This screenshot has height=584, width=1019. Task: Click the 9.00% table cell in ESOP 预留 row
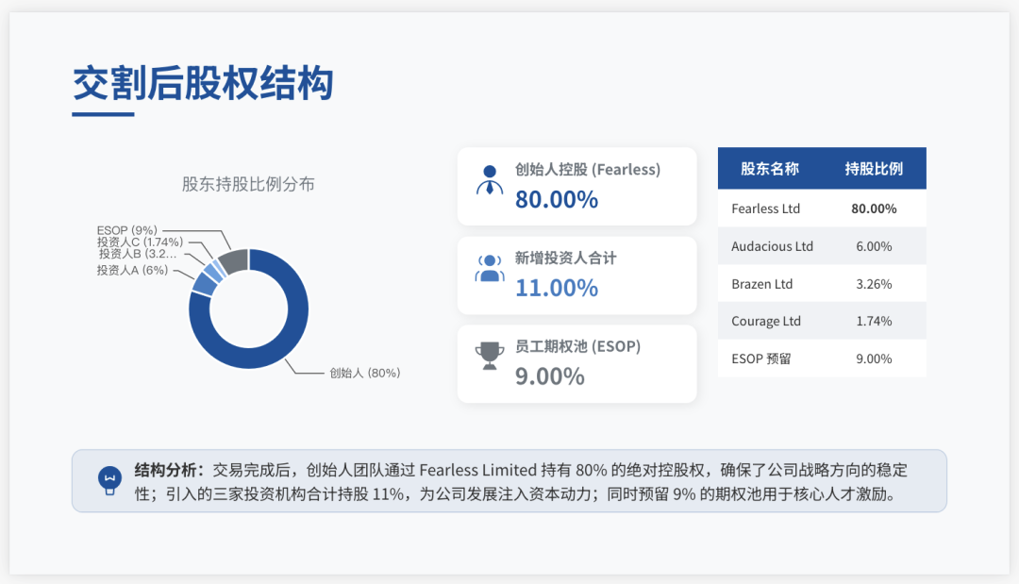874,359
